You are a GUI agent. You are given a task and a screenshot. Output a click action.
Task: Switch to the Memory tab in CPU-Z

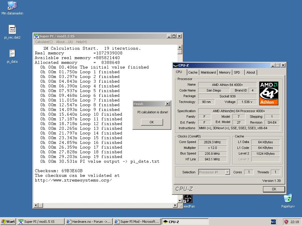click(x=224, y=72)
